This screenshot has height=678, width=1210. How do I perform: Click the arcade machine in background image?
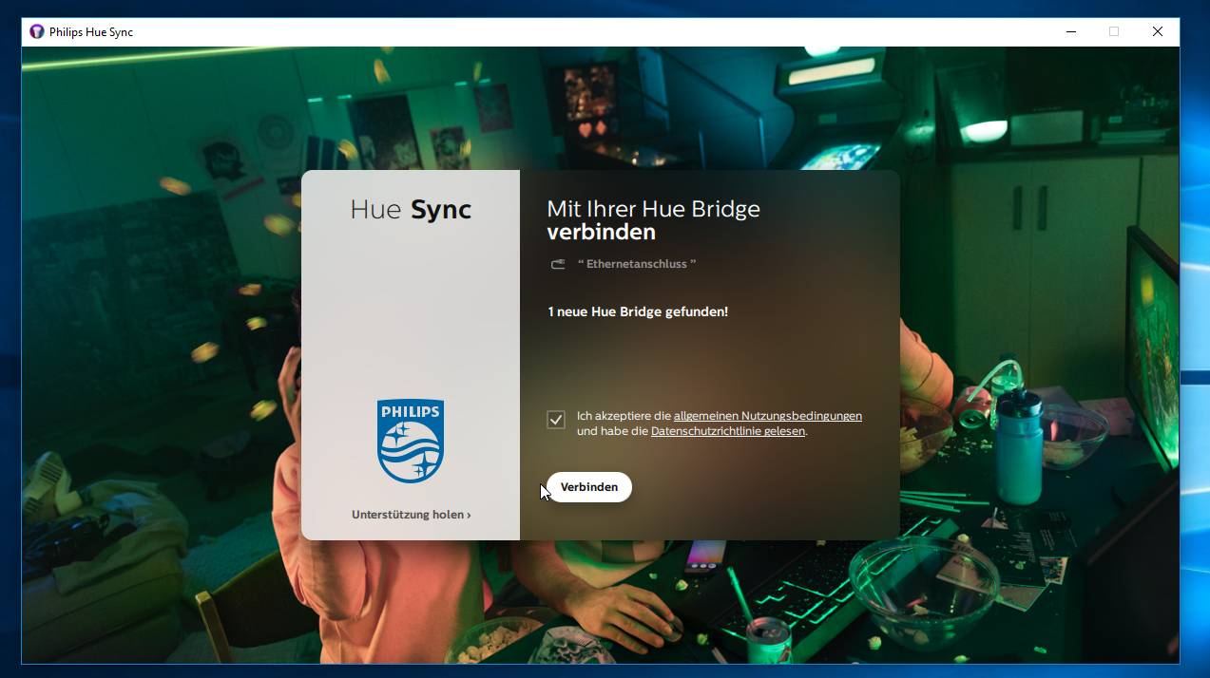click(x=827, y=114)
